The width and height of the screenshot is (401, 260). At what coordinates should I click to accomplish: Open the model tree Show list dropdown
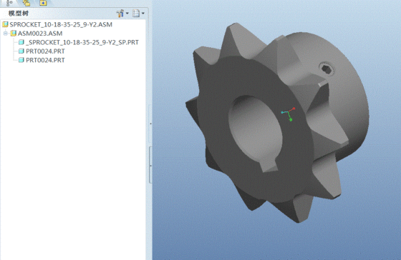pos(138,14)
